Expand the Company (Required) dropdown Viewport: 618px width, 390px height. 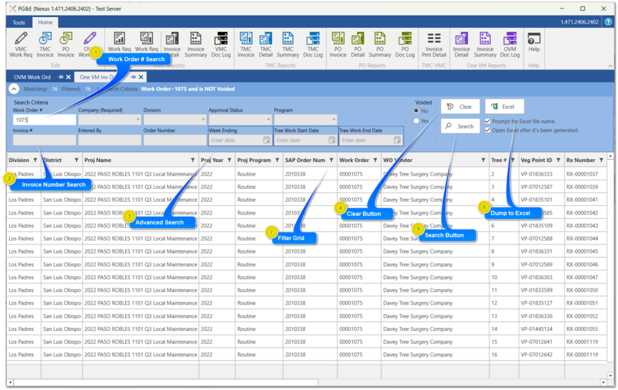[x=138, y=120]
